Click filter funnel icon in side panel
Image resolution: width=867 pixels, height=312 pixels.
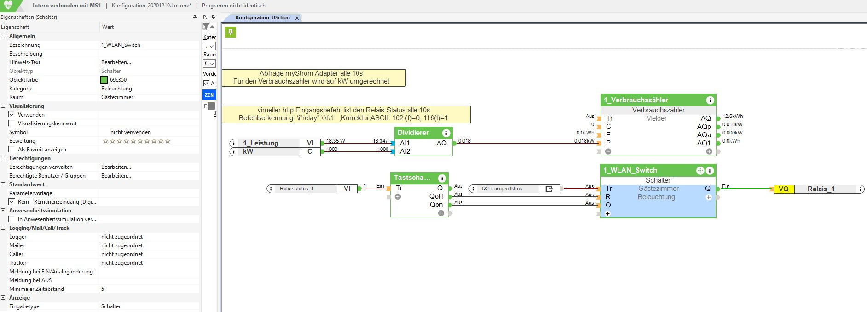206,27
